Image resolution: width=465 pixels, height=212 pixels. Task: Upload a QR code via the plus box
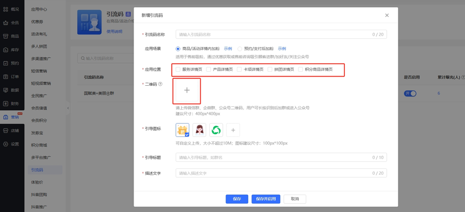tap(187, 91)
